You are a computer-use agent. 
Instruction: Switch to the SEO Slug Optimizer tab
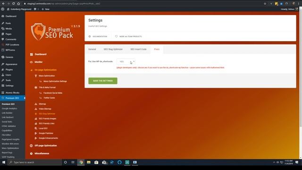[113, 49]
